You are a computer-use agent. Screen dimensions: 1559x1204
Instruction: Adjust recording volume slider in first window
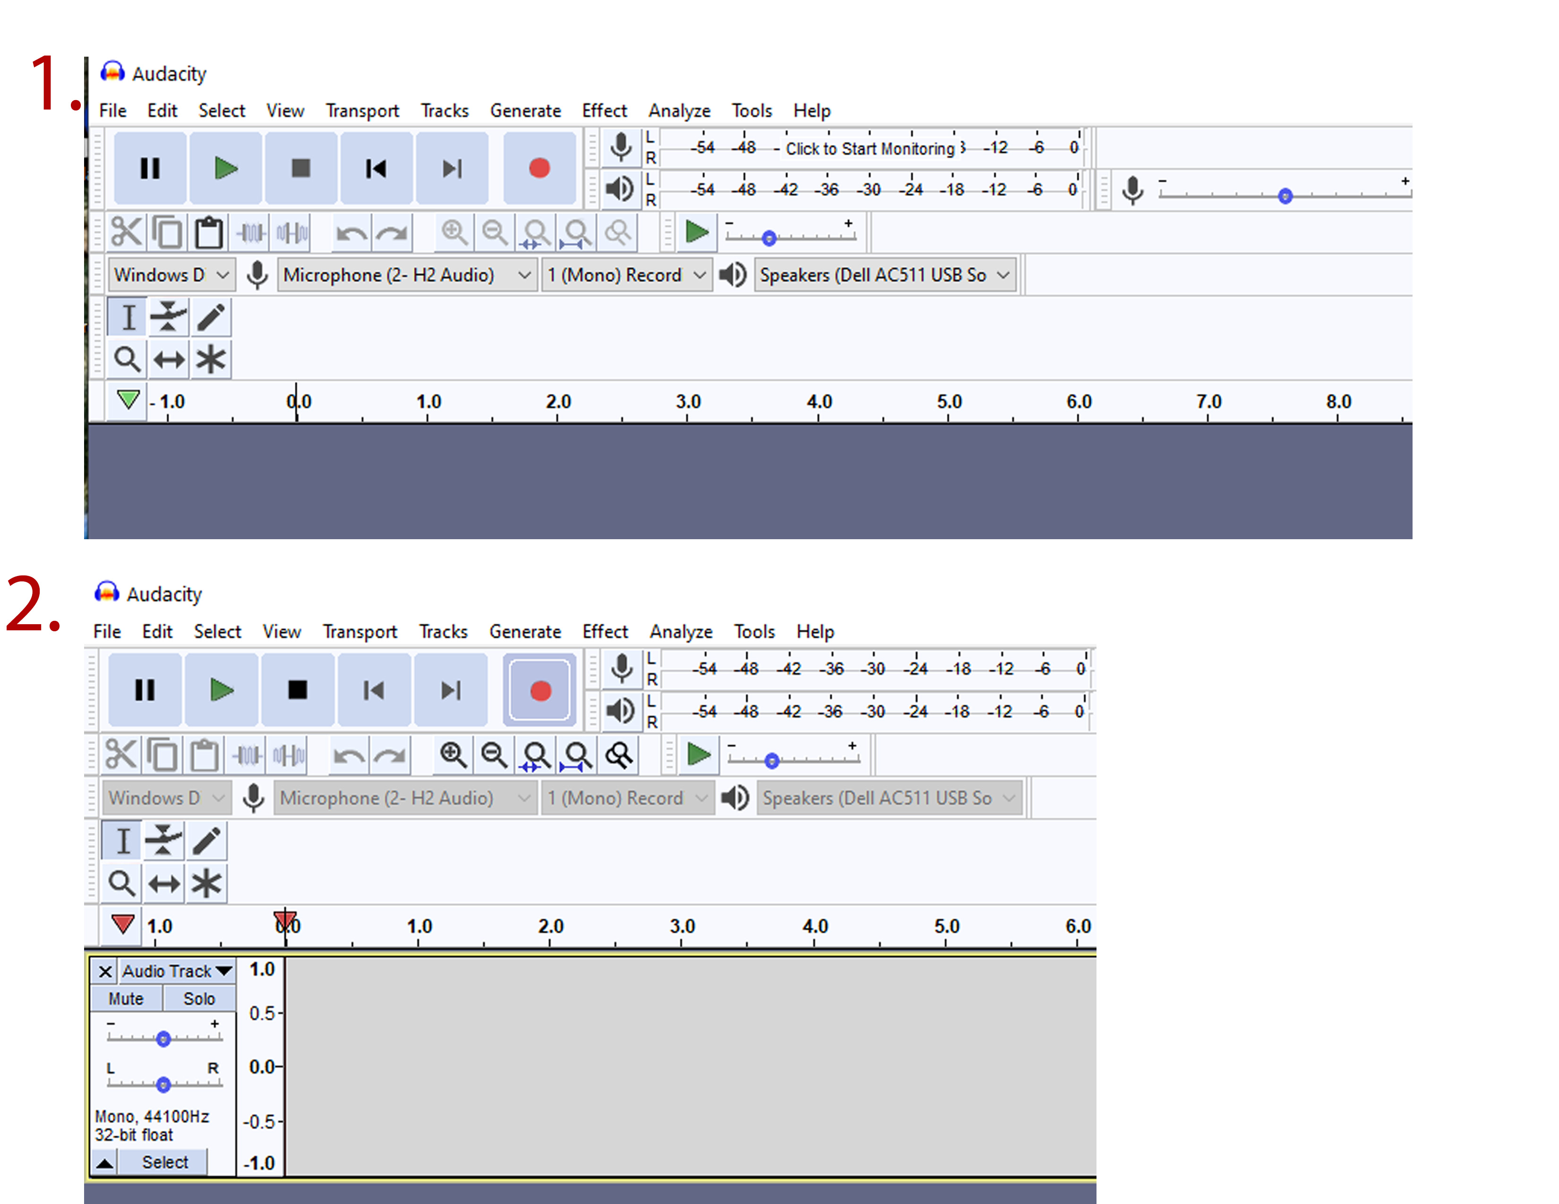(1285, 195)
